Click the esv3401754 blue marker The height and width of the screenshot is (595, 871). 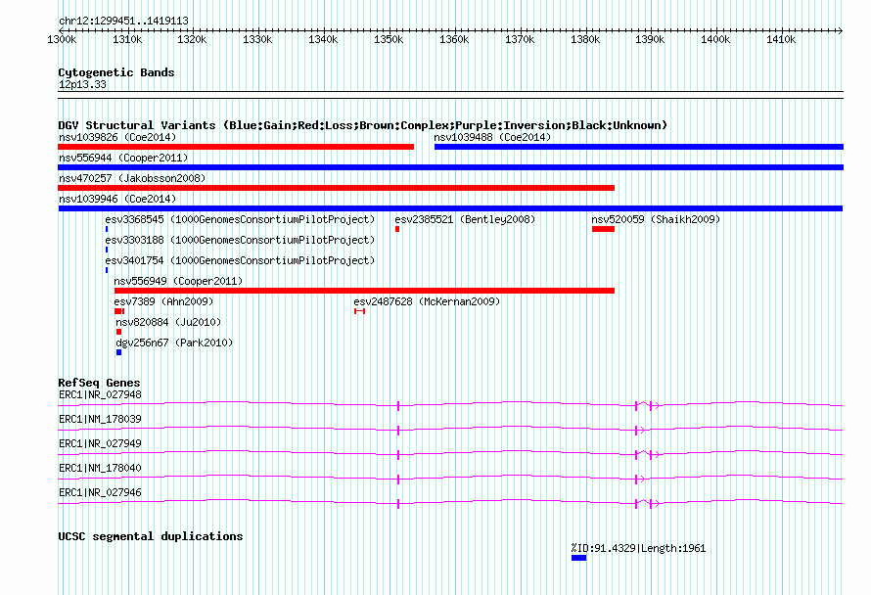[107, 270]
